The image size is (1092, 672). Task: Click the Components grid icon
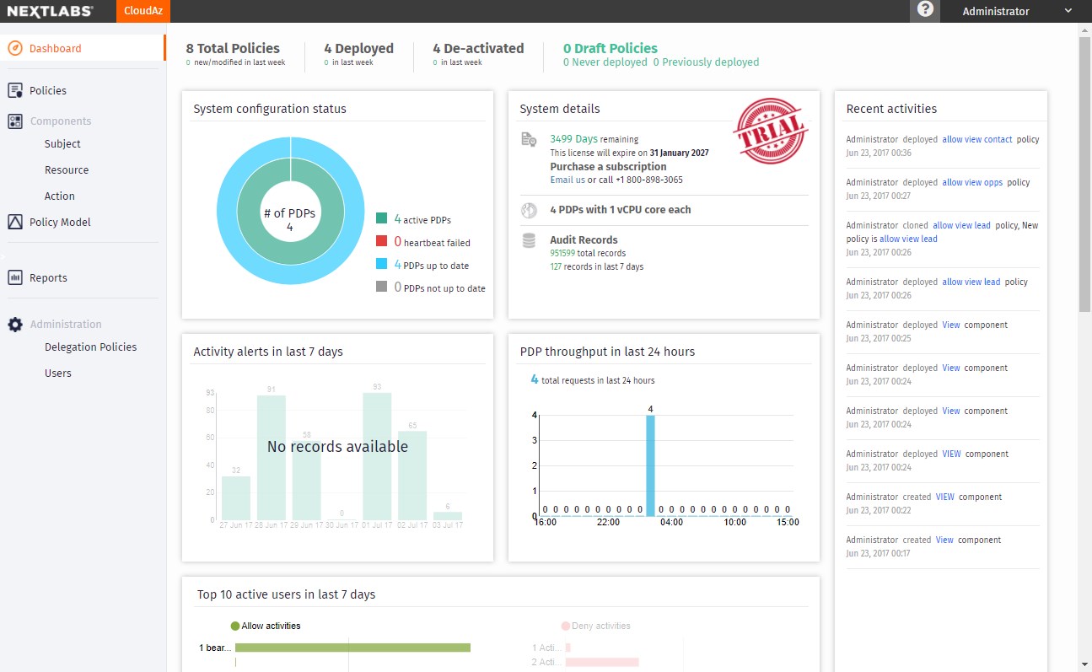pyautogui.click(x=15, y=121)
